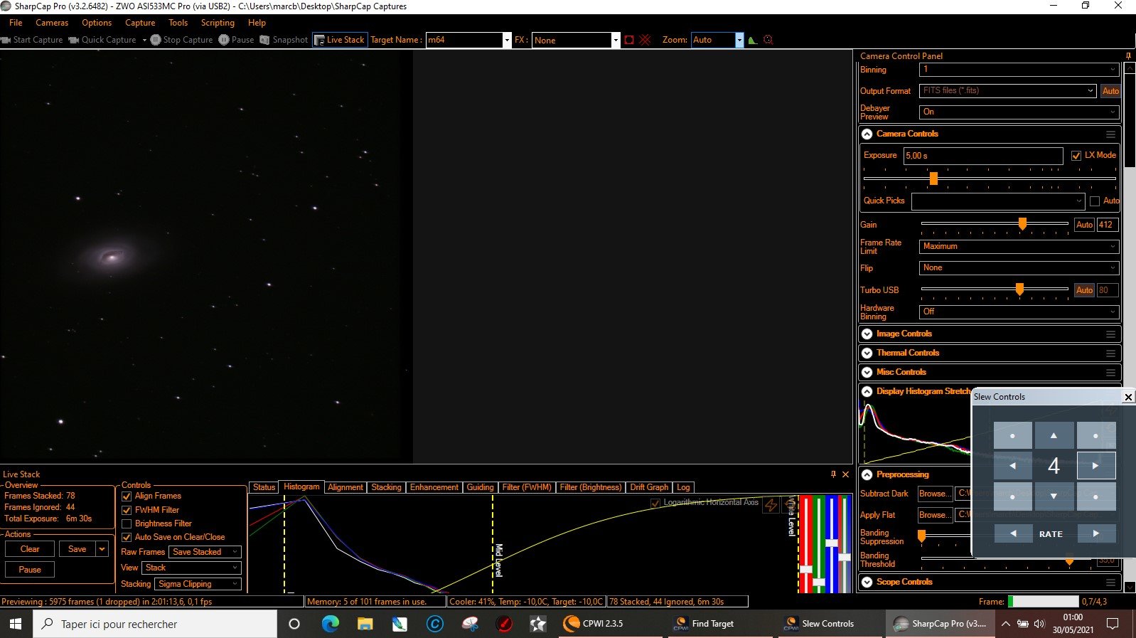
Task: Toggle Auto gain button
Action: (x=1084, y=225)
